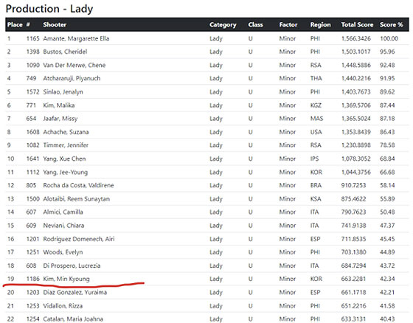Click Rocha da Costa, Valdirene
This screenshot has height=323, width=413.
[x=78, y=185]
